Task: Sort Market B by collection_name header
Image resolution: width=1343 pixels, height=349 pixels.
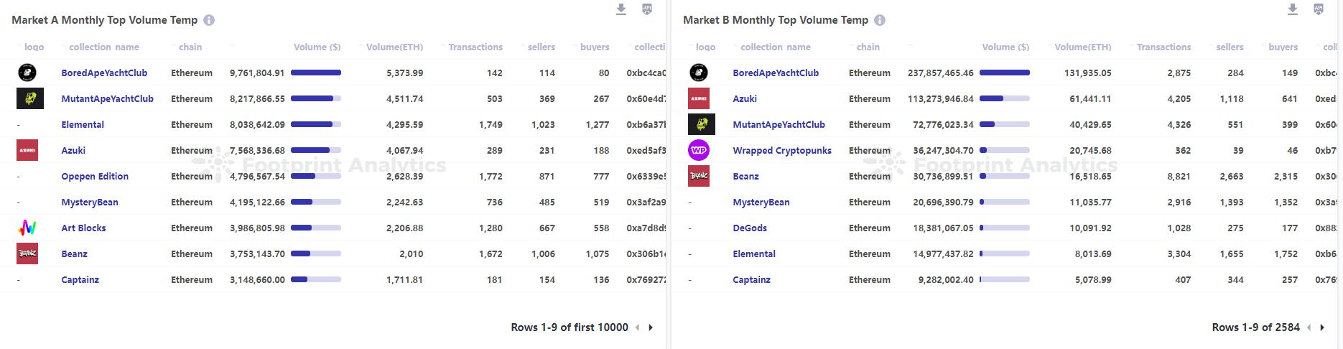Action: tap(775, 47)
